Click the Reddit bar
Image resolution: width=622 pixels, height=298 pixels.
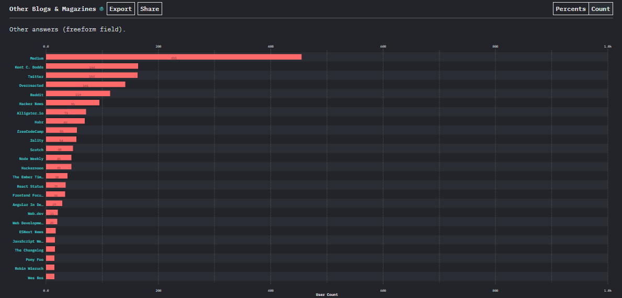pos(78,94)
